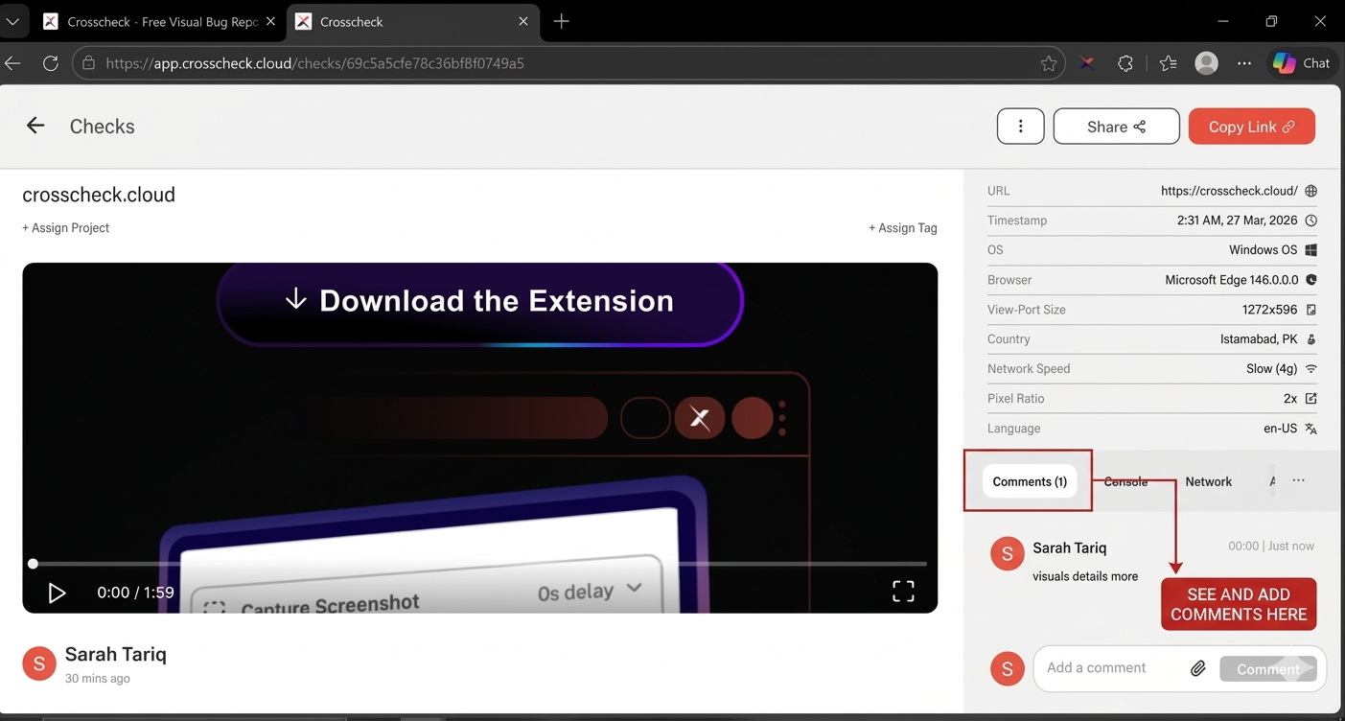Click Assign Project link
Screen dimensions: 1345x721
click(x=65, y=227)
